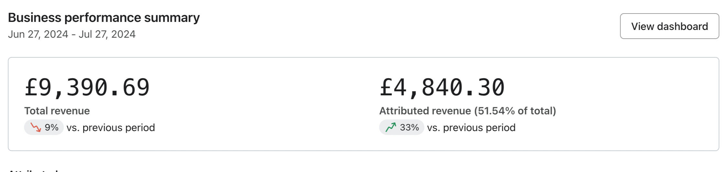Viewport: 727px width, 172px height.
Task: Click 'vs. previous period' under Attributed revenue
Action: click(471, 128)
